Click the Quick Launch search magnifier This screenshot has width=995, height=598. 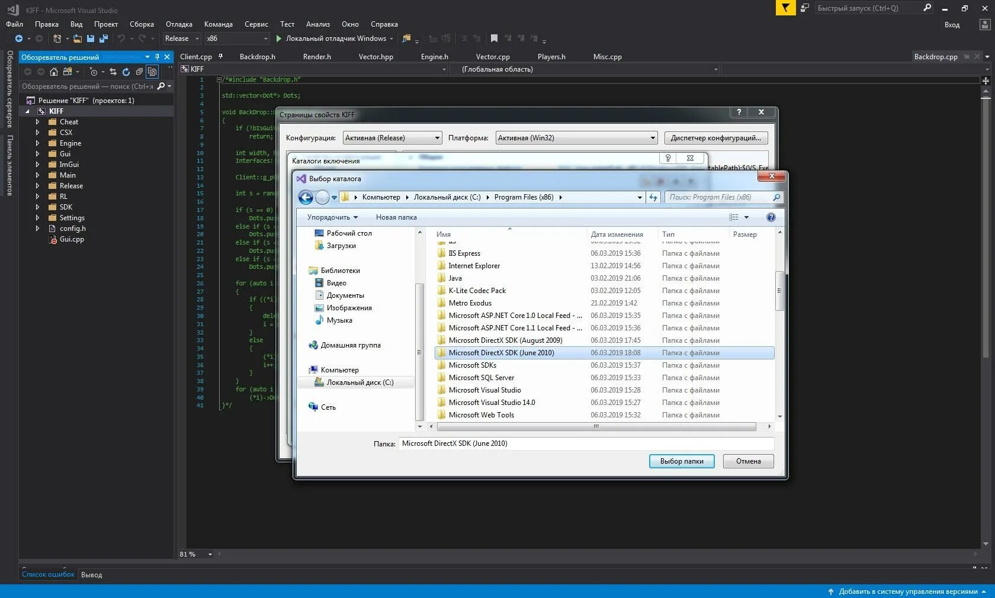click(x=927, y=8)
